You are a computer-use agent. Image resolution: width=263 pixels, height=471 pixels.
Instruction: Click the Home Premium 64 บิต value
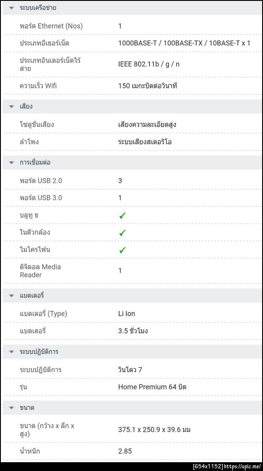pyautogui.click(x=152, y=387)
